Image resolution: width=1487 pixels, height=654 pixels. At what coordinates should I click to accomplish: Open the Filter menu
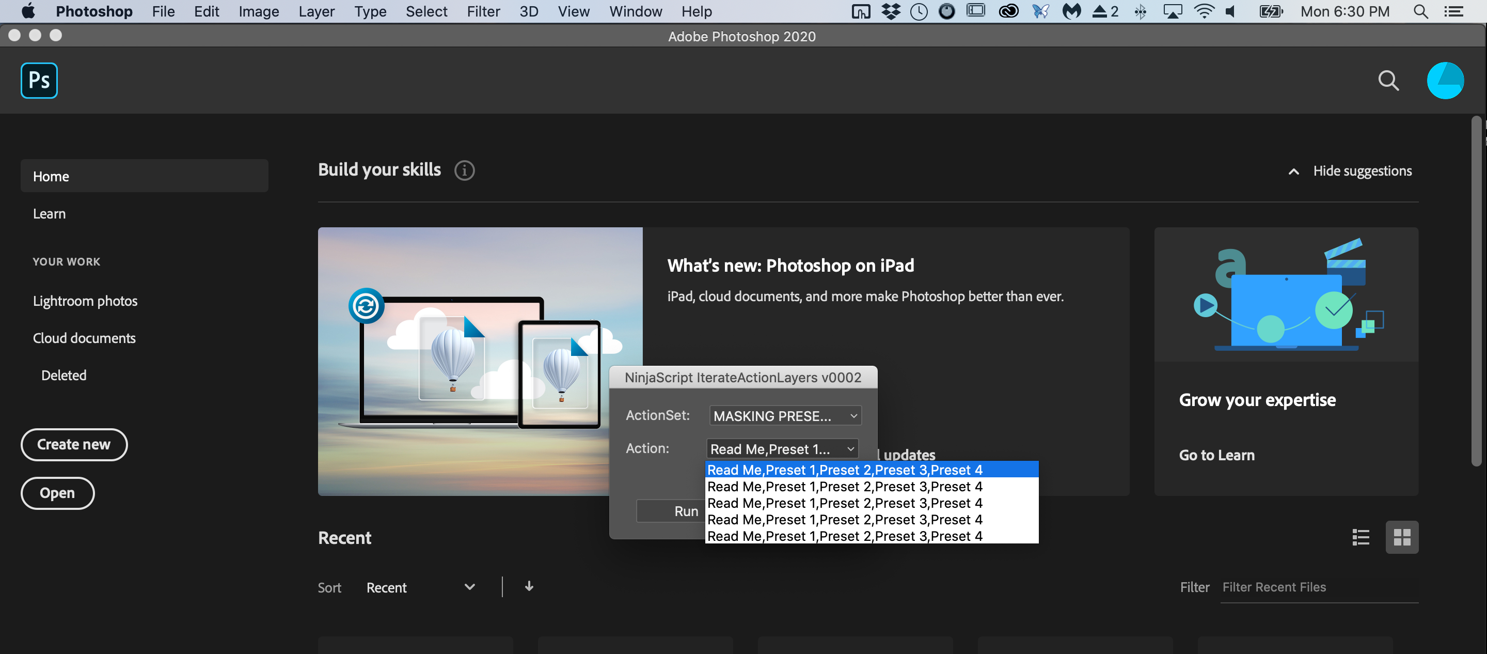tap(483, 11)
